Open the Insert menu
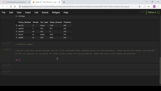161x91 pixels. click(28, 12)
